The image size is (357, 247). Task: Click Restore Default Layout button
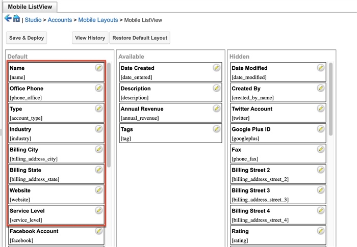[x=140, y=38]
